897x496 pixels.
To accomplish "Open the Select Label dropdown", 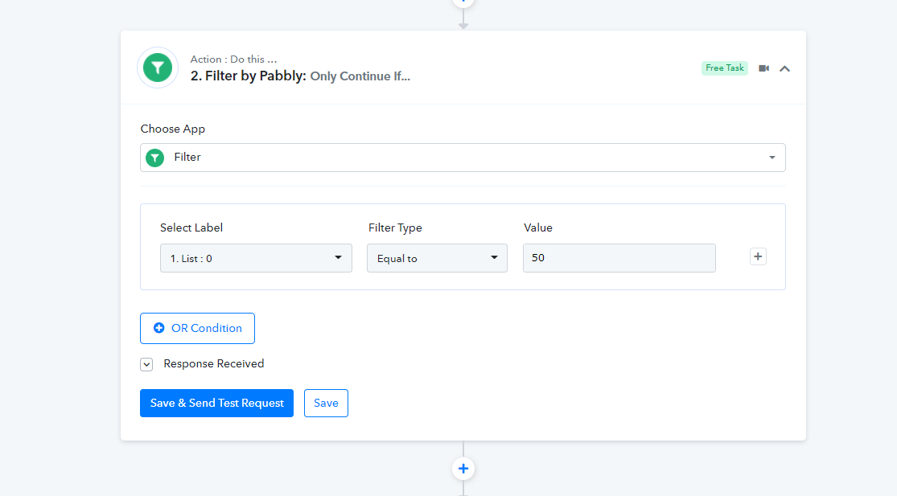I will click(x=256, y=258).
